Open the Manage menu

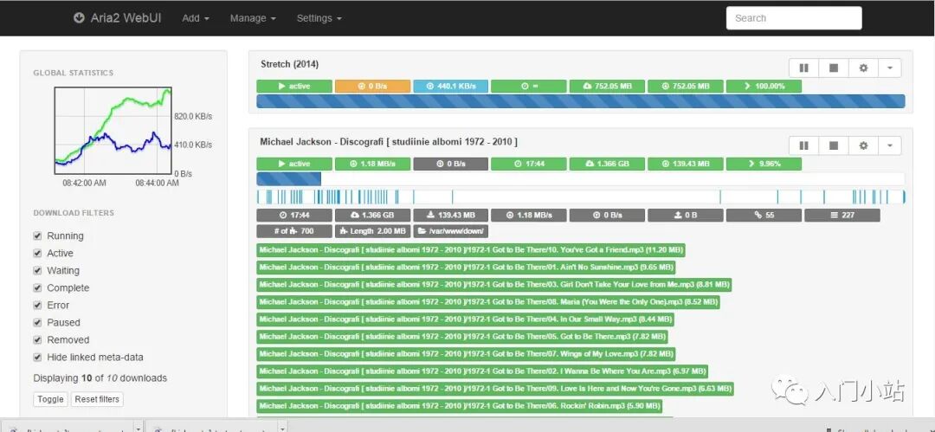tap(253, 18)
